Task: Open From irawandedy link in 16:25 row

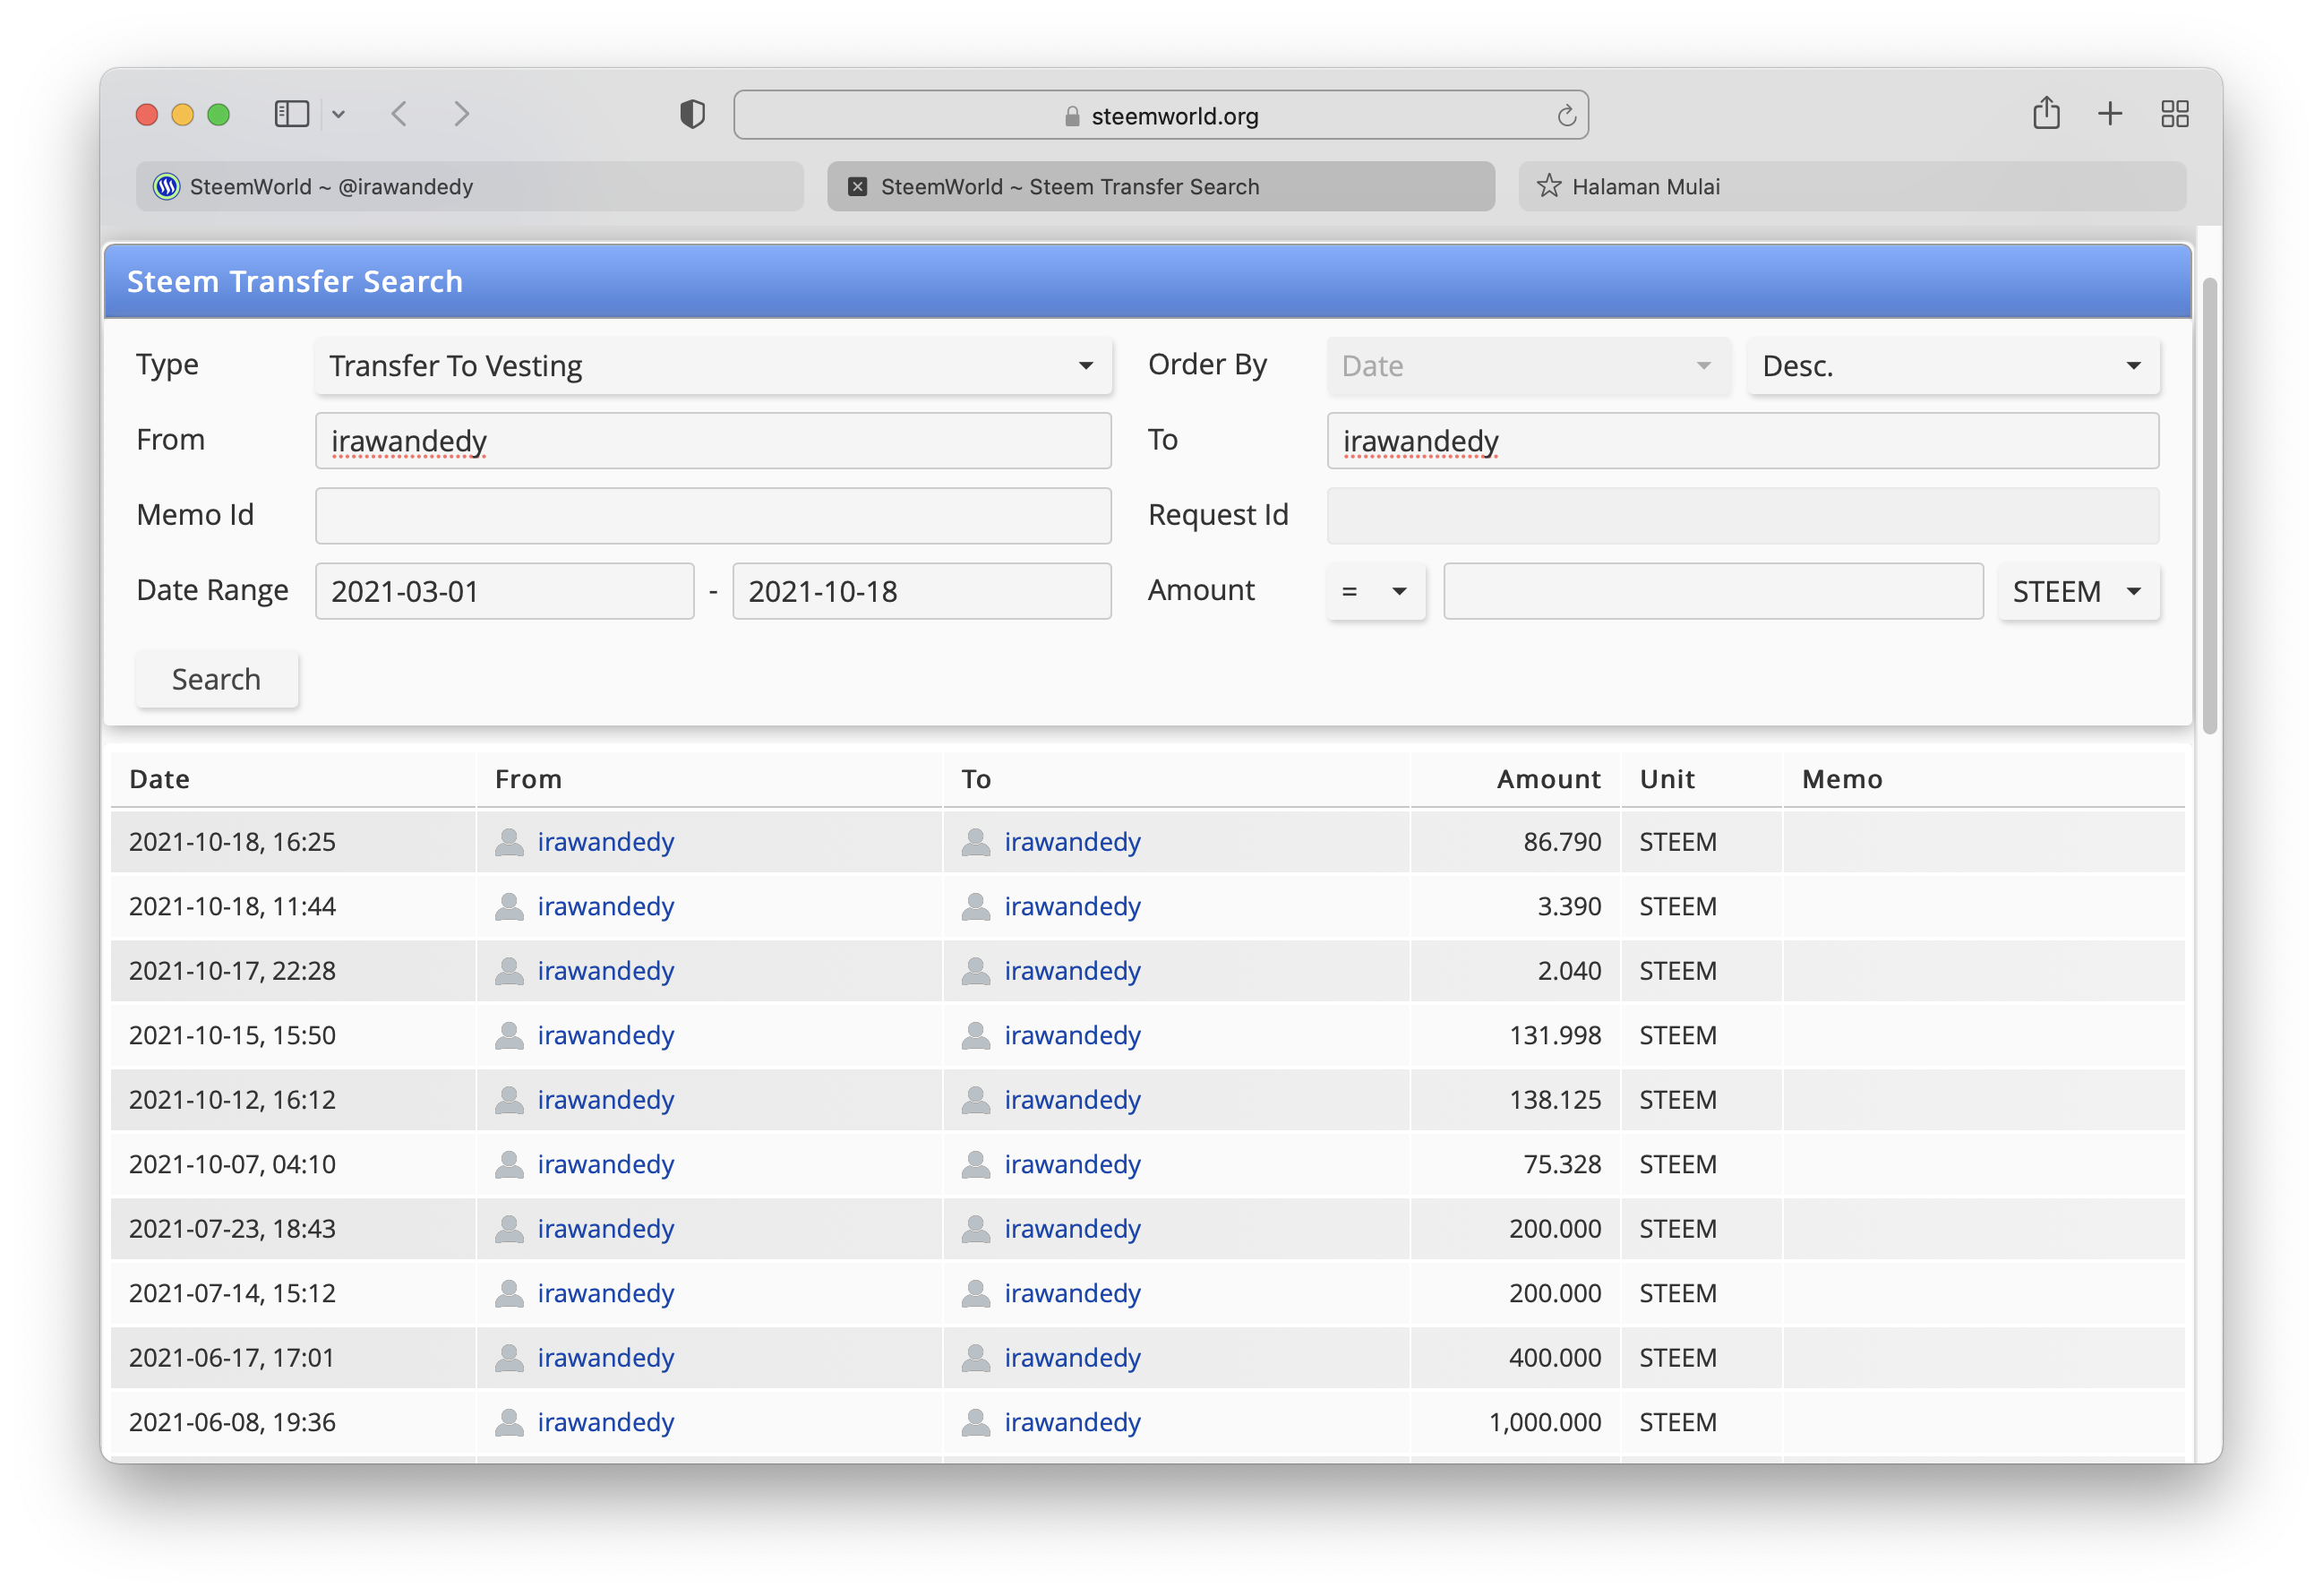Action: click(605, 842)
